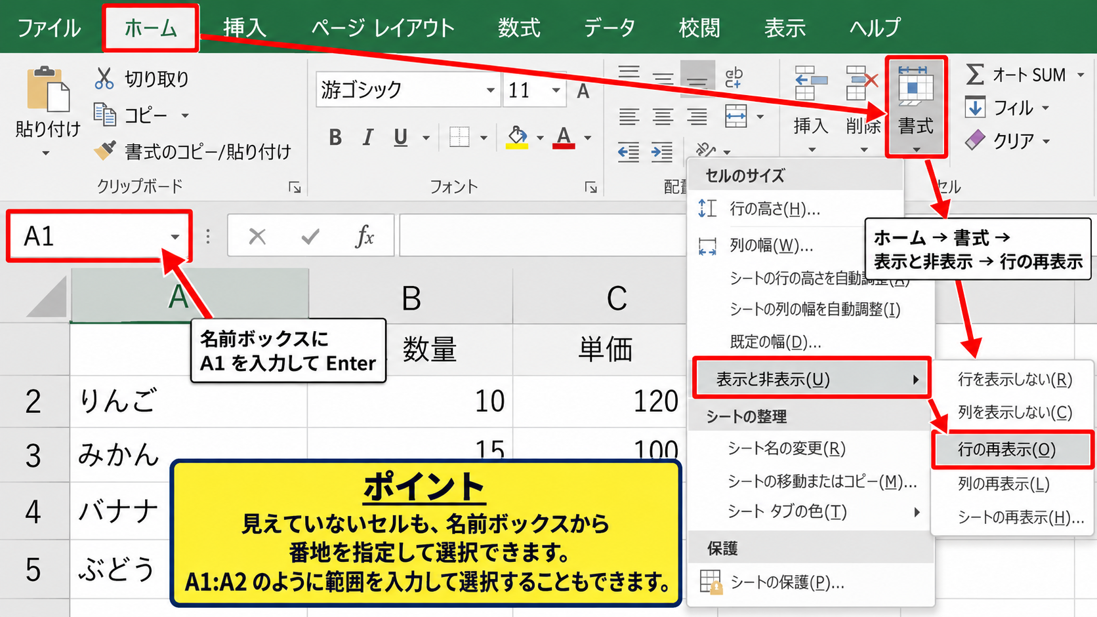Choose 表示と非表示(U) submenu

click(x=811, y=379)
